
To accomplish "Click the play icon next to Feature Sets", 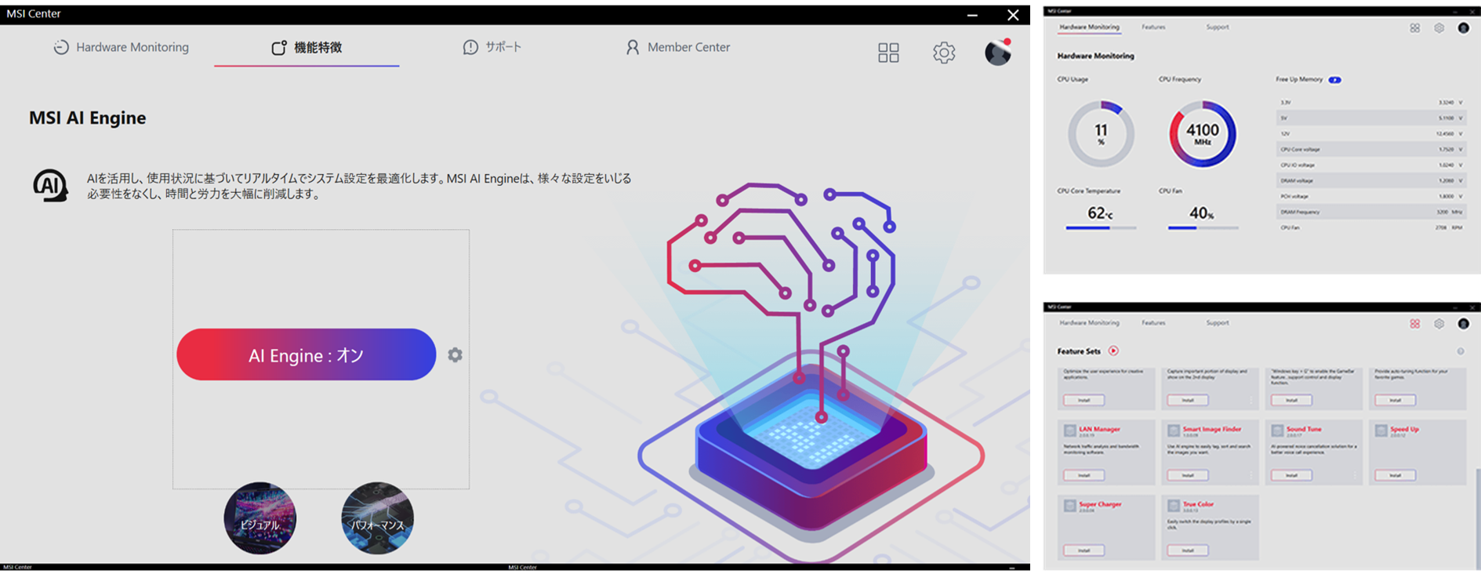I will tap(1113, 351).
